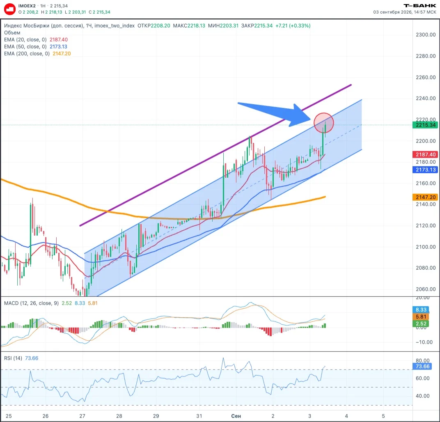This screenshot has height=422, width=440.
Task: Click the IMOEX2 ticker symbol in header
Action: pos(27,6)
